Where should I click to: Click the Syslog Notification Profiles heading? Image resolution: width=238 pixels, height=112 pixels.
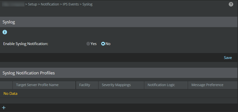point(28,73)
